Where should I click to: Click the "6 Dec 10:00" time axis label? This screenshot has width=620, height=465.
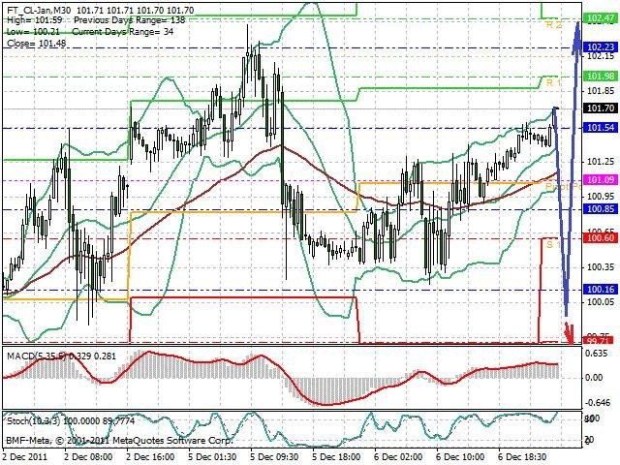click(460, 456)
